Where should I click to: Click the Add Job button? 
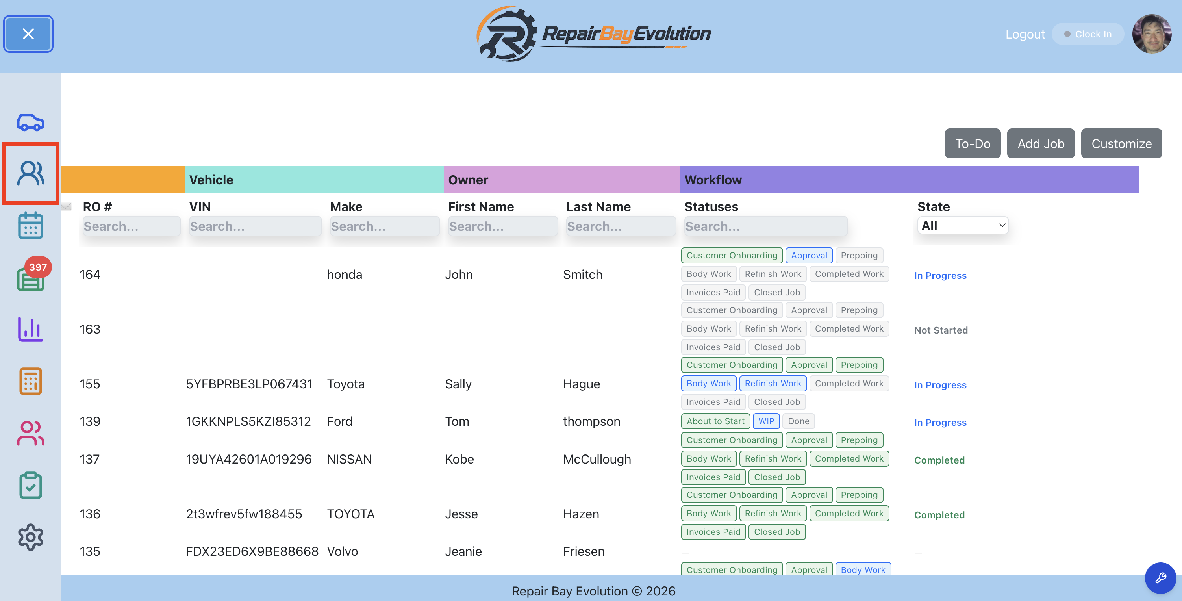(1041, 144)
